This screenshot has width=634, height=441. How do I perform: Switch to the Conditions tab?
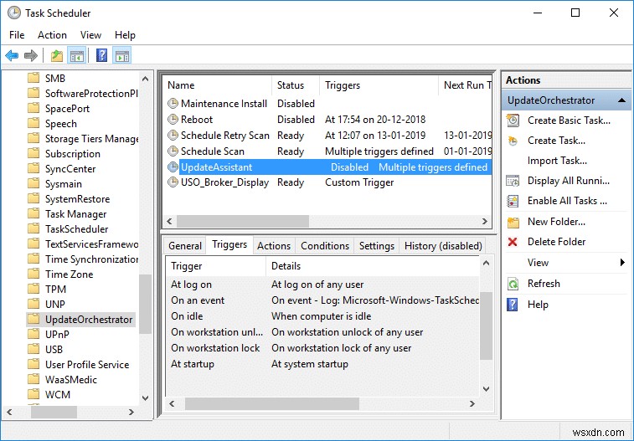click(324, 246)
